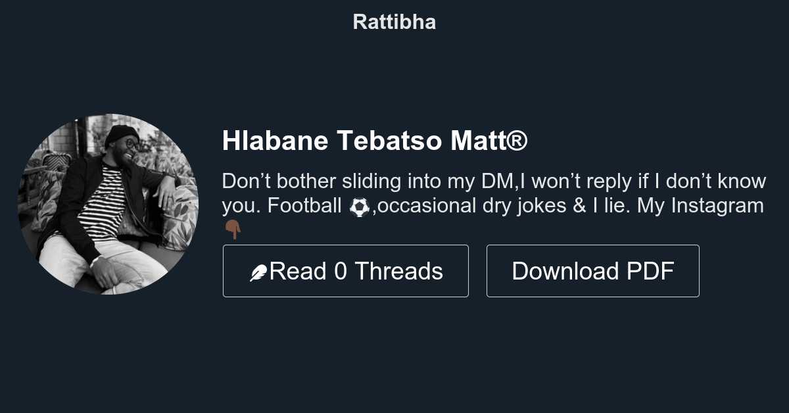
Task: Open the Rattibha home page header link
Action: click(x=394, y=22)
